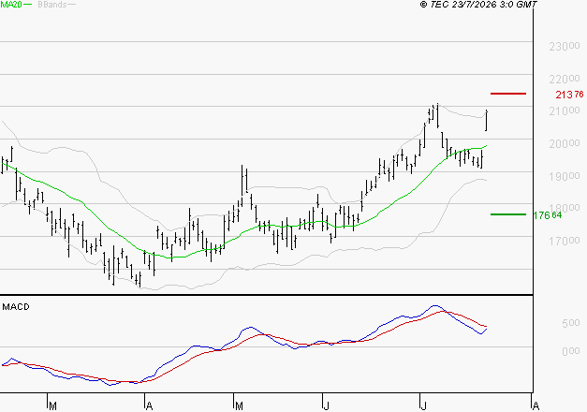Click the last A month marker
This screenshot has height=412, width=587.
click(x=536, y=406)
